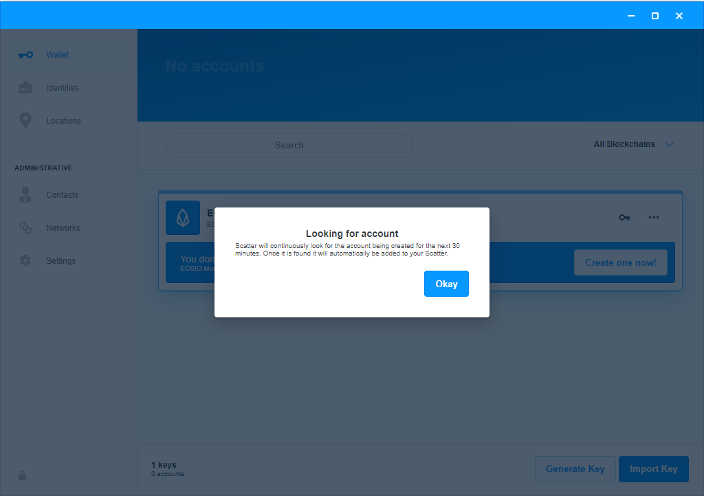Open the All Blockchains dropdown
This screenshot has width=704, height=496.
point(633,144)
